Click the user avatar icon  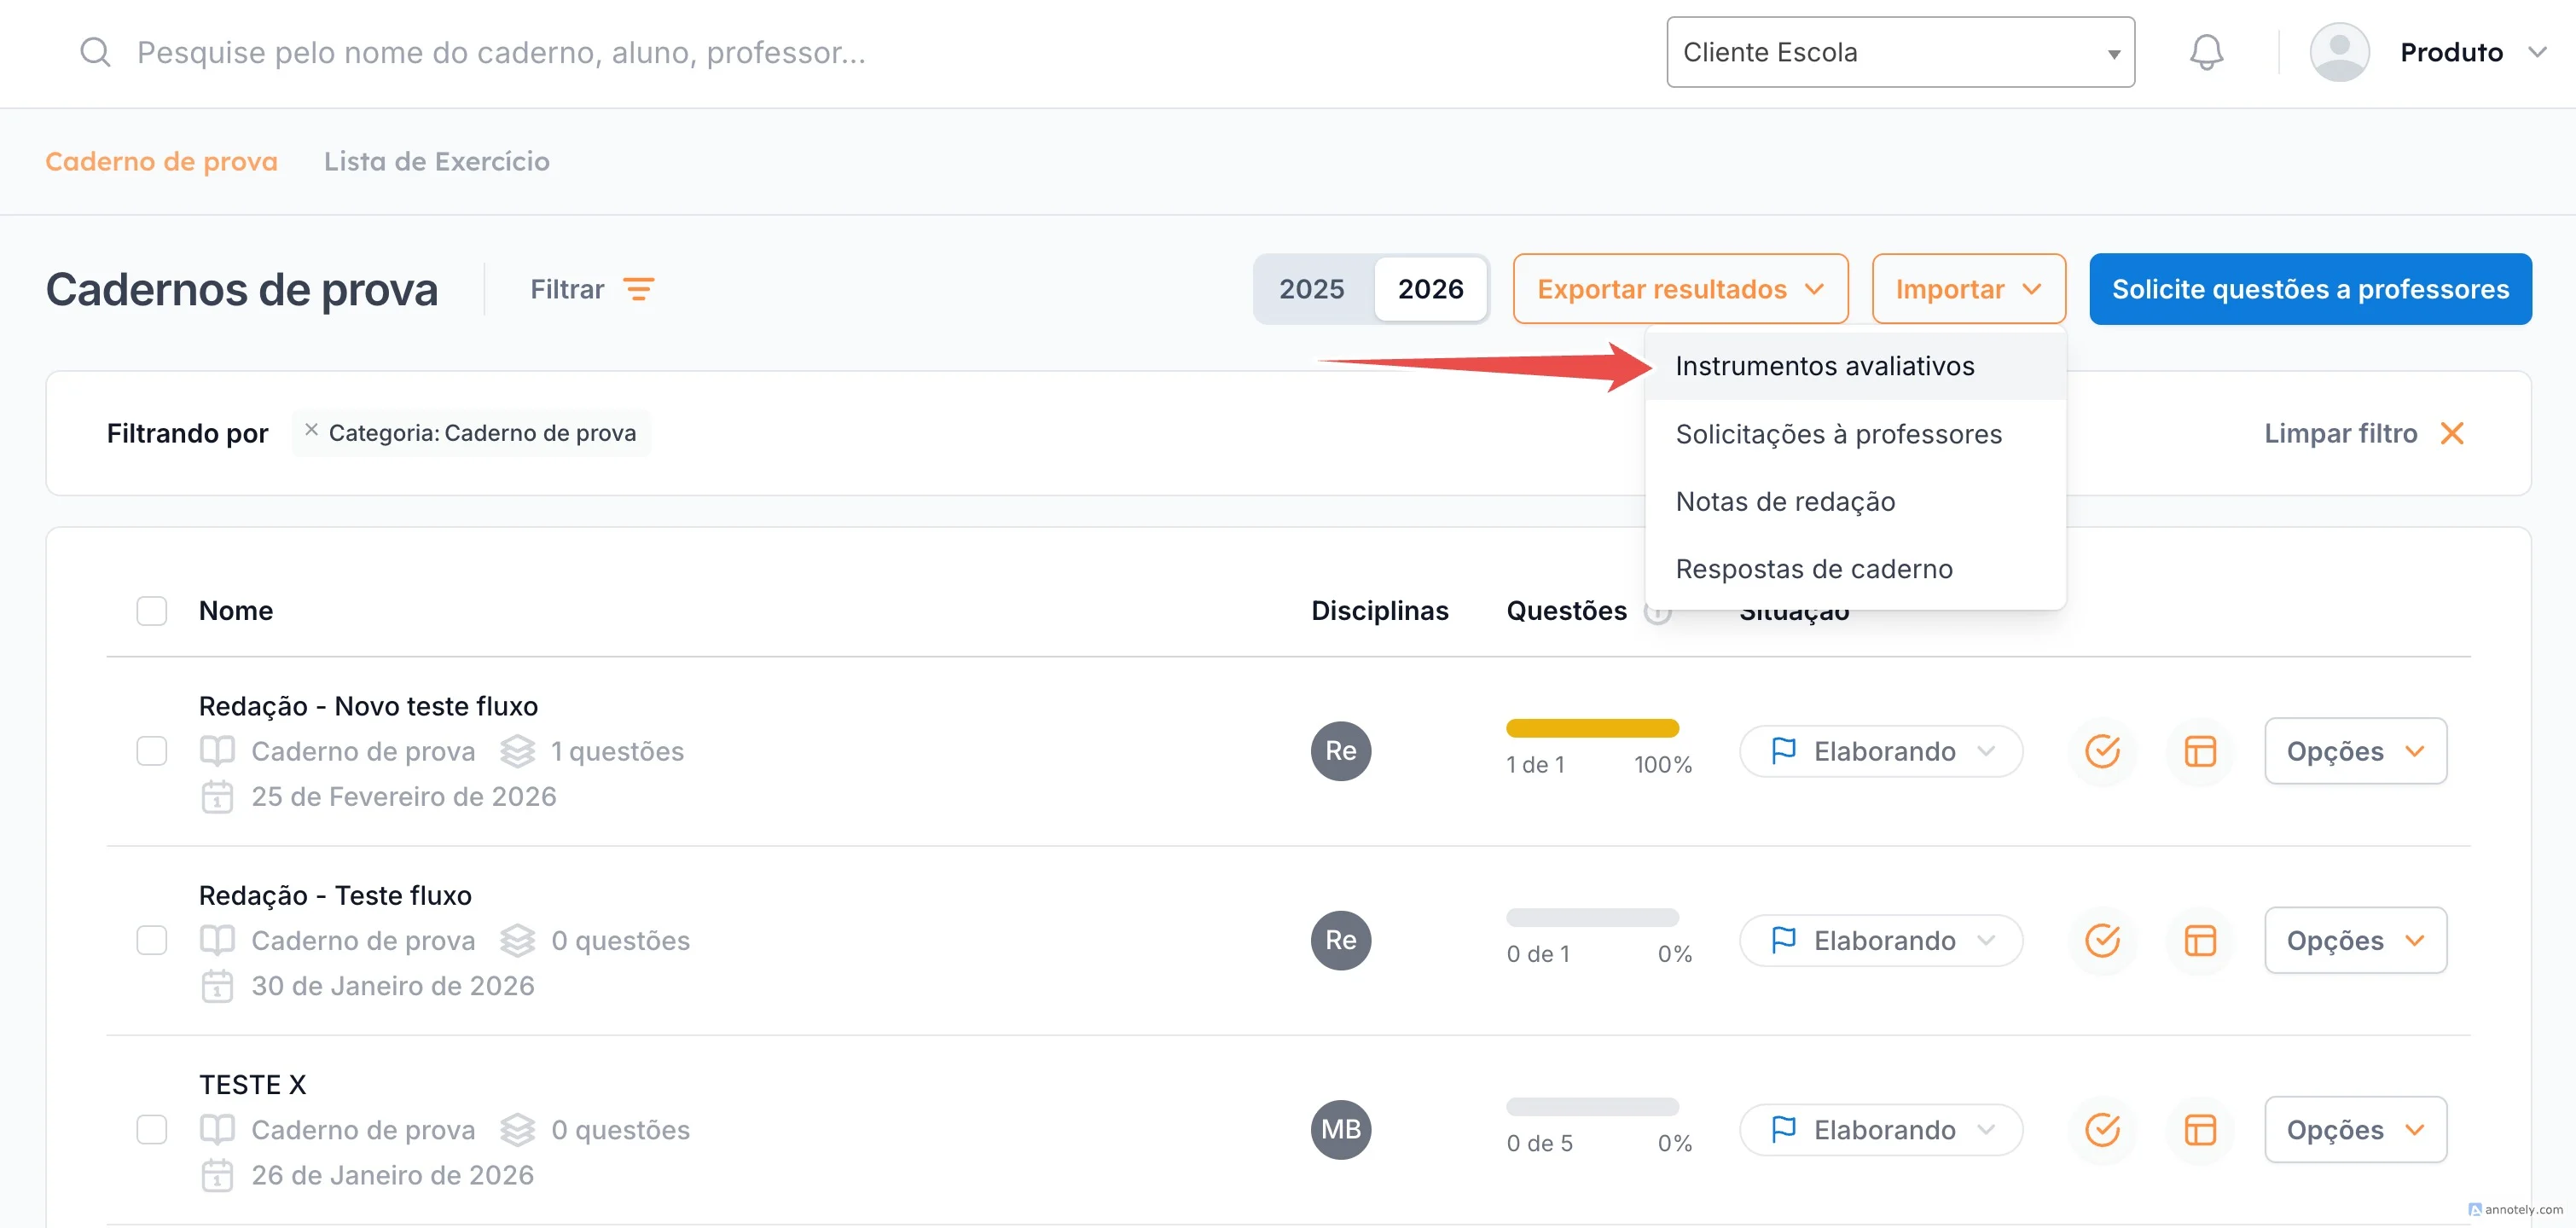click(x=2339, y=52)
